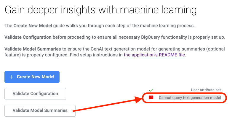The width and height of the screenshot is (232, 127).
Task: Run the Validate Configuration button
Action: (35, 94)
